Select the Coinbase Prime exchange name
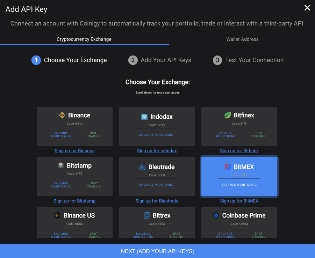This screenshot has height=258, width=315. 244,215
